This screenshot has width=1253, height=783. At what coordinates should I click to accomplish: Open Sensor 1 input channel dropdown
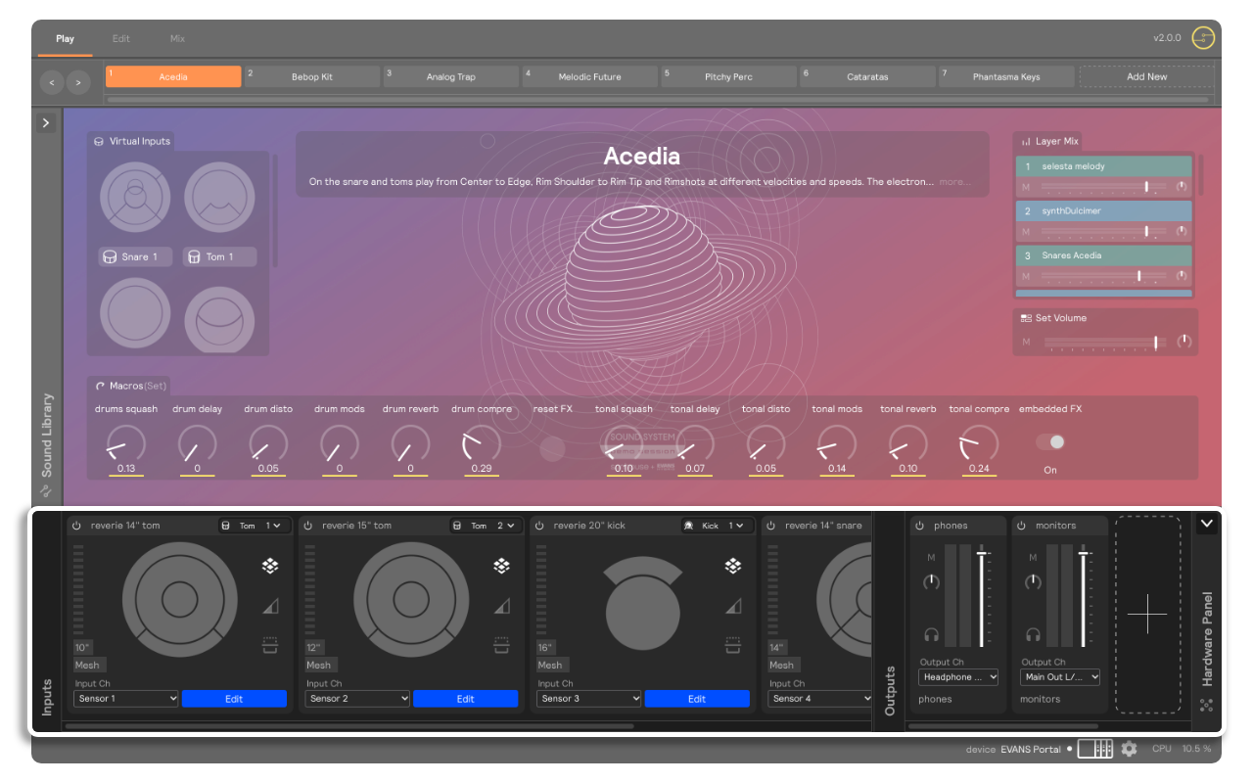[x=126, y=699]
